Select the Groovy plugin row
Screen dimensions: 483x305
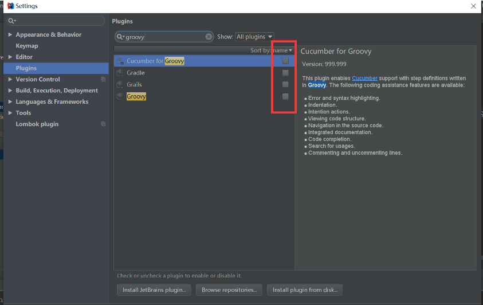coord(204,96)
